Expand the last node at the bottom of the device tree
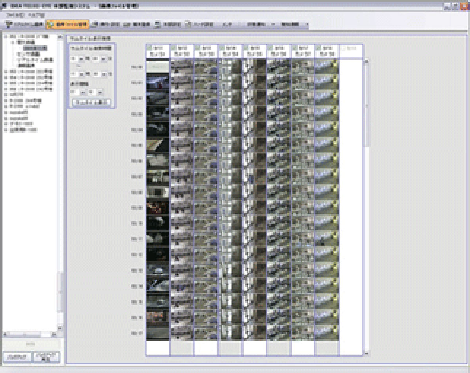470x373 pixels. (6, 129)
